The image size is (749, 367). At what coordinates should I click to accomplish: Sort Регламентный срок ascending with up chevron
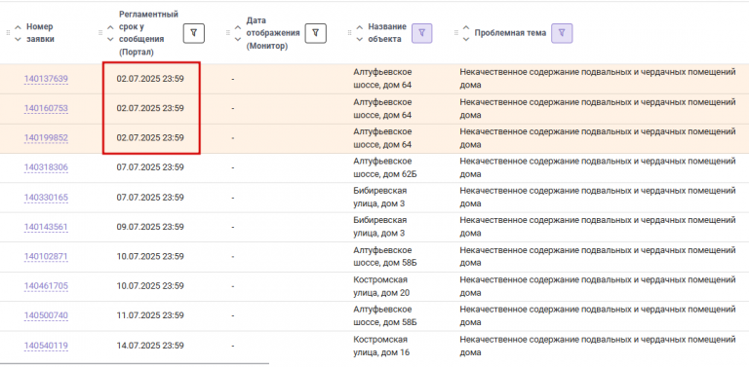tap(110, 27)
